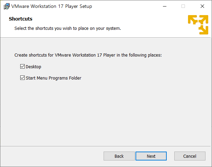Uncheck the Desktop shortcut checkbox
The height and width of the screenshot is (167, 212).
[x=22, y=67]
